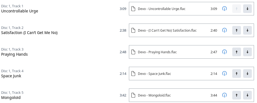Click the Mongoloid track title
The height and width of the screenshot is (103, 257).
tap(11, 98)
